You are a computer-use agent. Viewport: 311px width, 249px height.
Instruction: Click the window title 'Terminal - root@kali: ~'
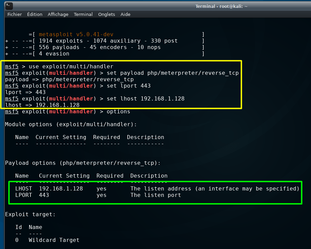coord(221,6)
